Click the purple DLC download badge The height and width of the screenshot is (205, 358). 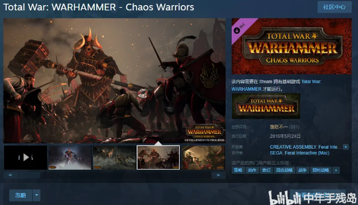tap(240, 28)
